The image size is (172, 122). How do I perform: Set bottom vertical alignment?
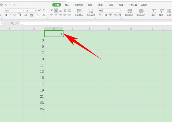tap(60, 11)
